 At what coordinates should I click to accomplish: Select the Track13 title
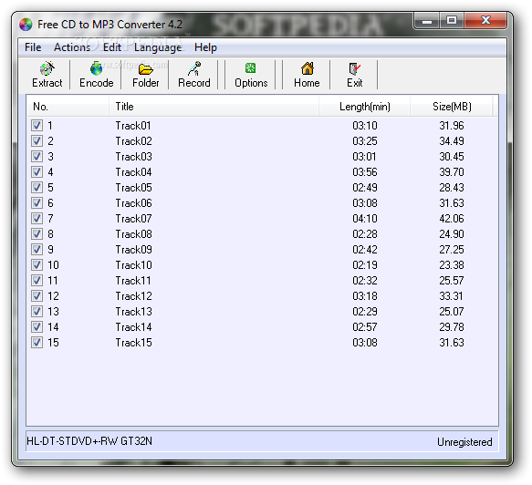click(x=133, y=312)
